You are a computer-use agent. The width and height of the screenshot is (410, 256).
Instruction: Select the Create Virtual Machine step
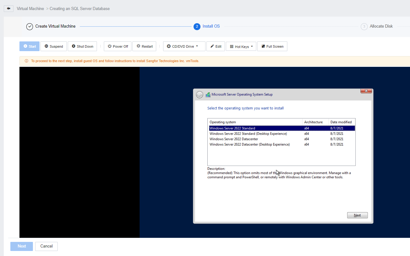(51, 26)
